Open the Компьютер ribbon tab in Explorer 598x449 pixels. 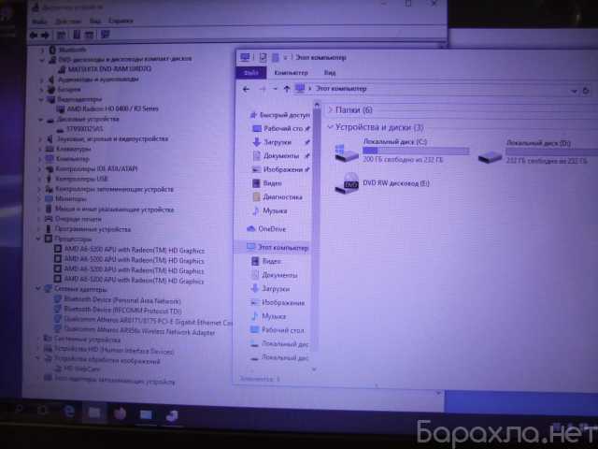[x=291, y=73]
